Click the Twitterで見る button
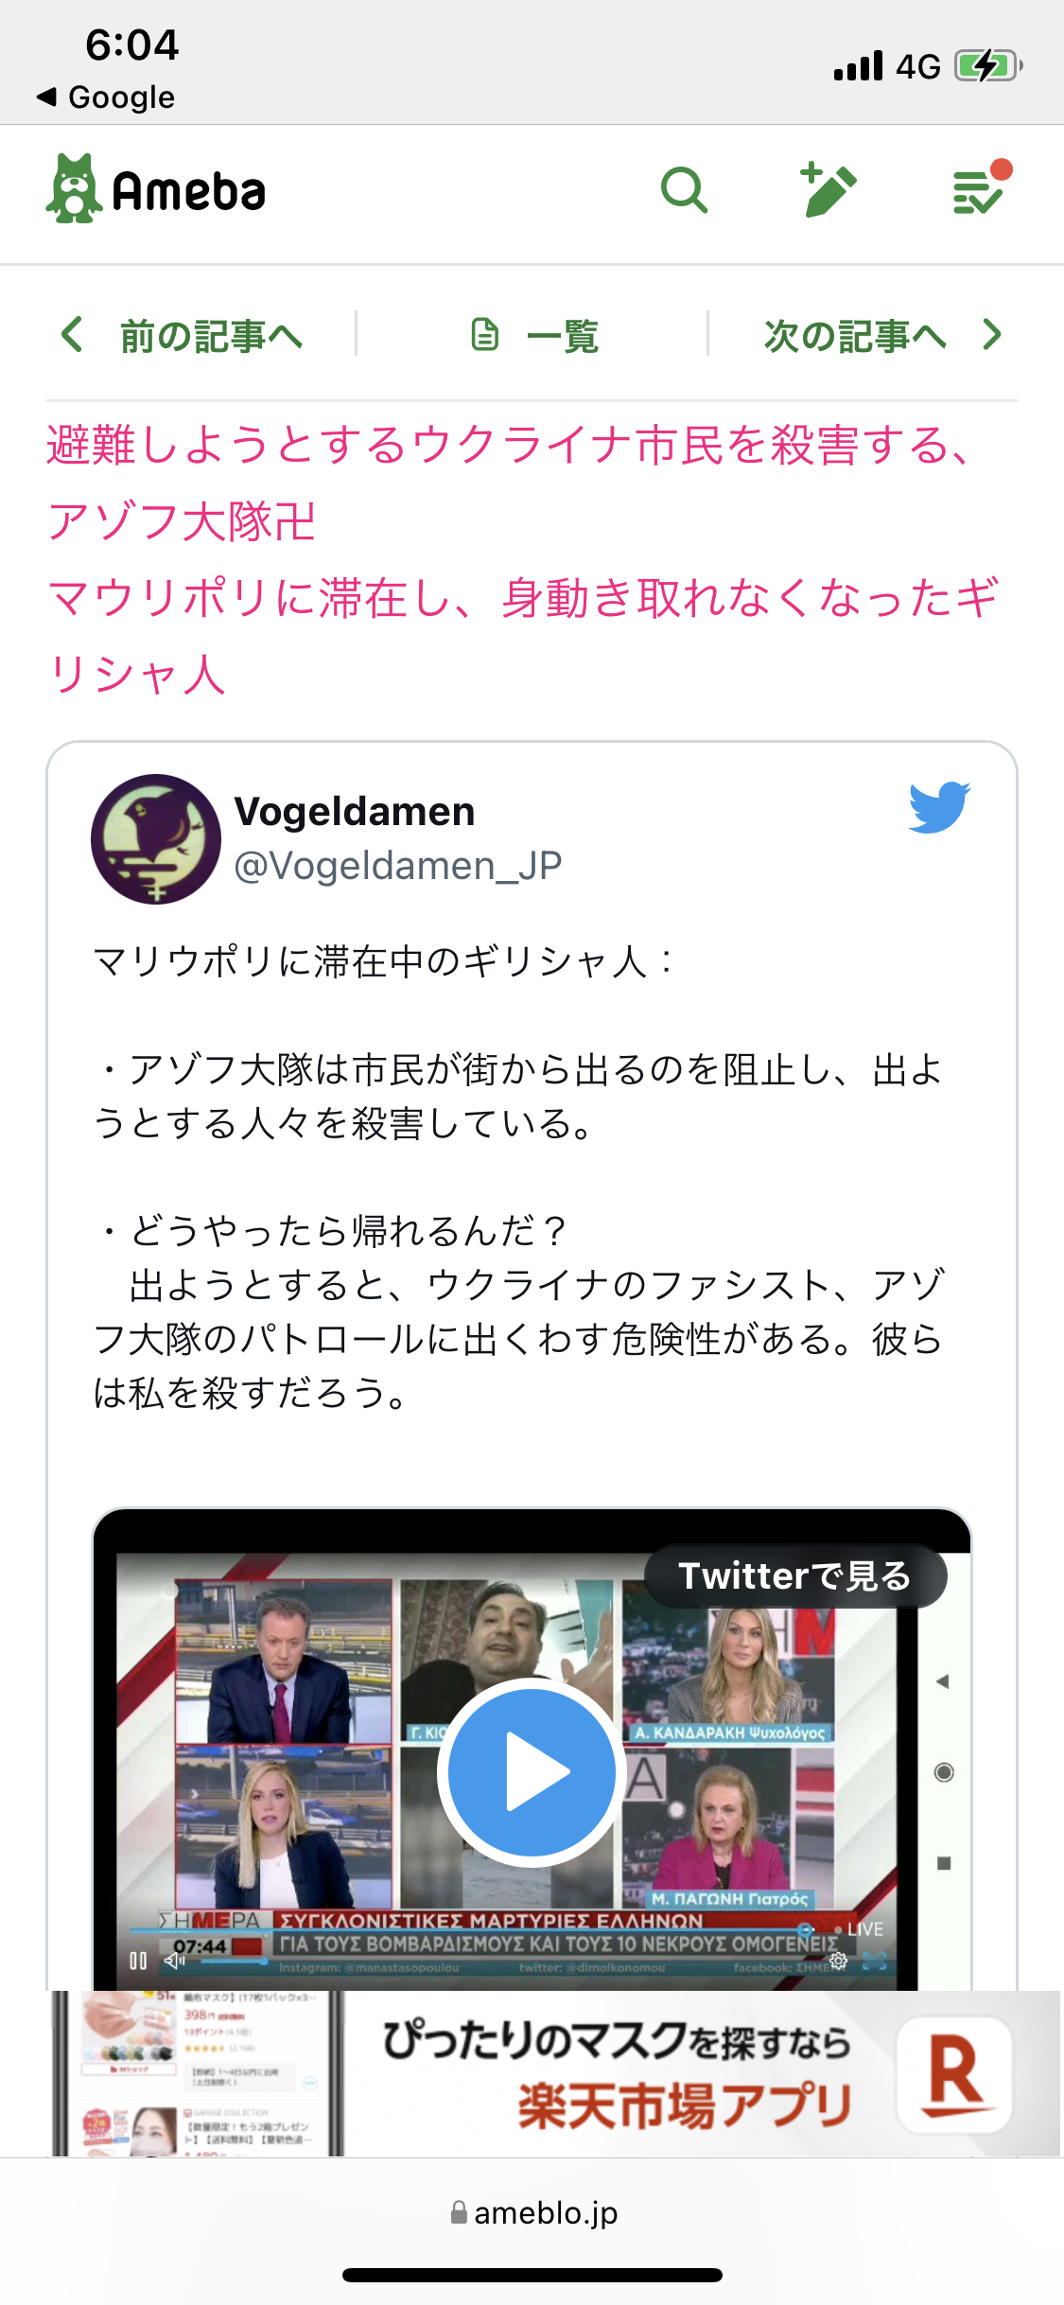The width and height of the screenshot is (1064, 2305). point(795,1575)
